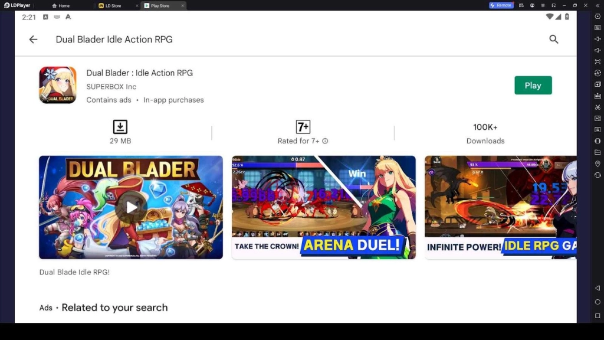This screenshot has height=340, width=604.
Task: Click the Wi-Fi status icon
Action: (550, 17)
